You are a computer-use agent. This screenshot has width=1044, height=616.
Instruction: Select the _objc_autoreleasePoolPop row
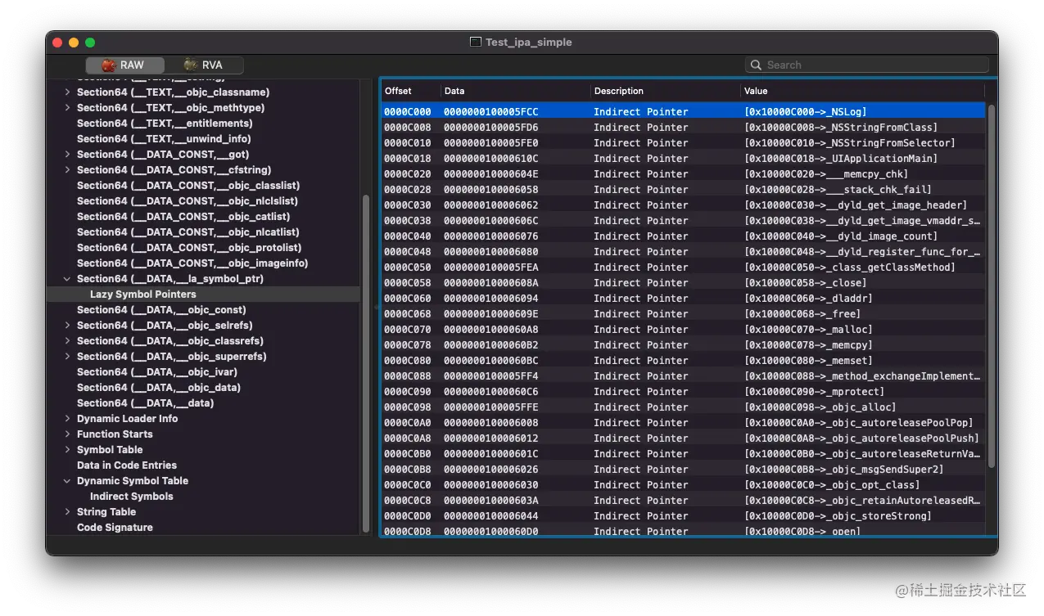[x=683, y=423]
